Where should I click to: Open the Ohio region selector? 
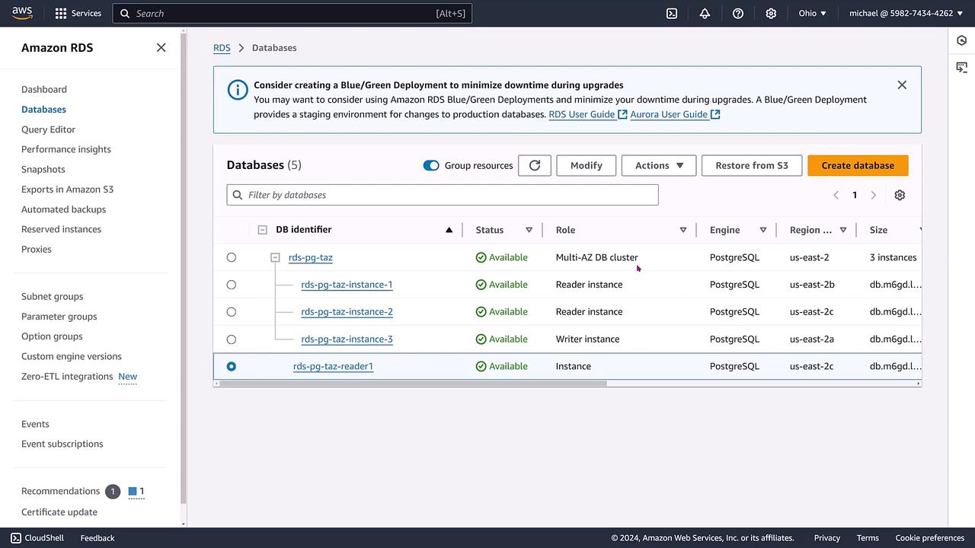pos(812,14)
